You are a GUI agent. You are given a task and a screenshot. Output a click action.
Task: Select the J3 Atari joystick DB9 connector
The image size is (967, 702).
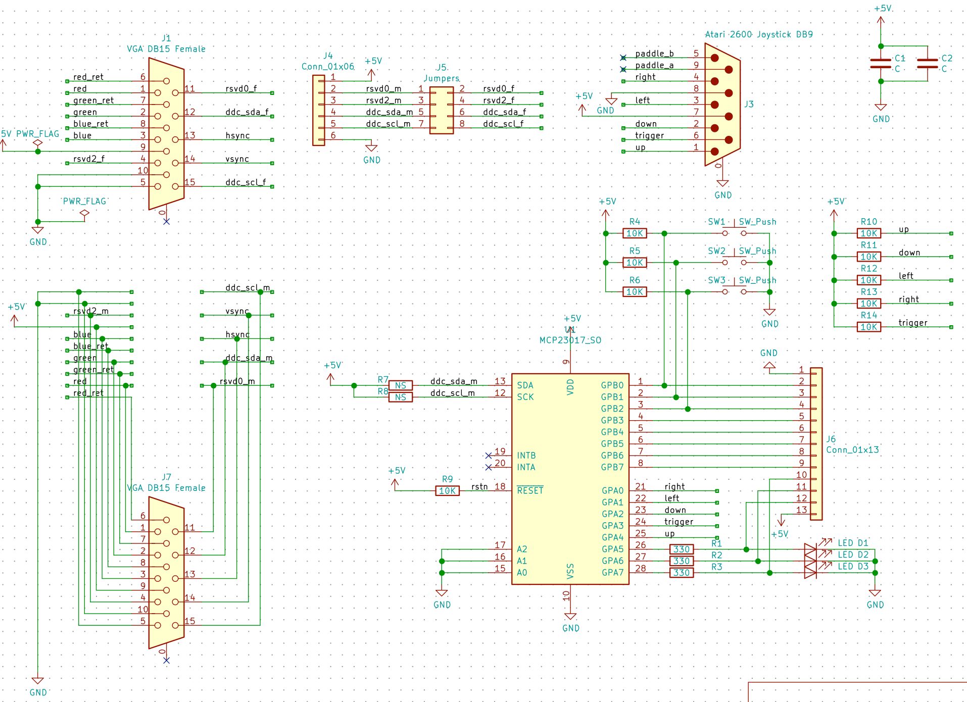[x=722, y=105]
